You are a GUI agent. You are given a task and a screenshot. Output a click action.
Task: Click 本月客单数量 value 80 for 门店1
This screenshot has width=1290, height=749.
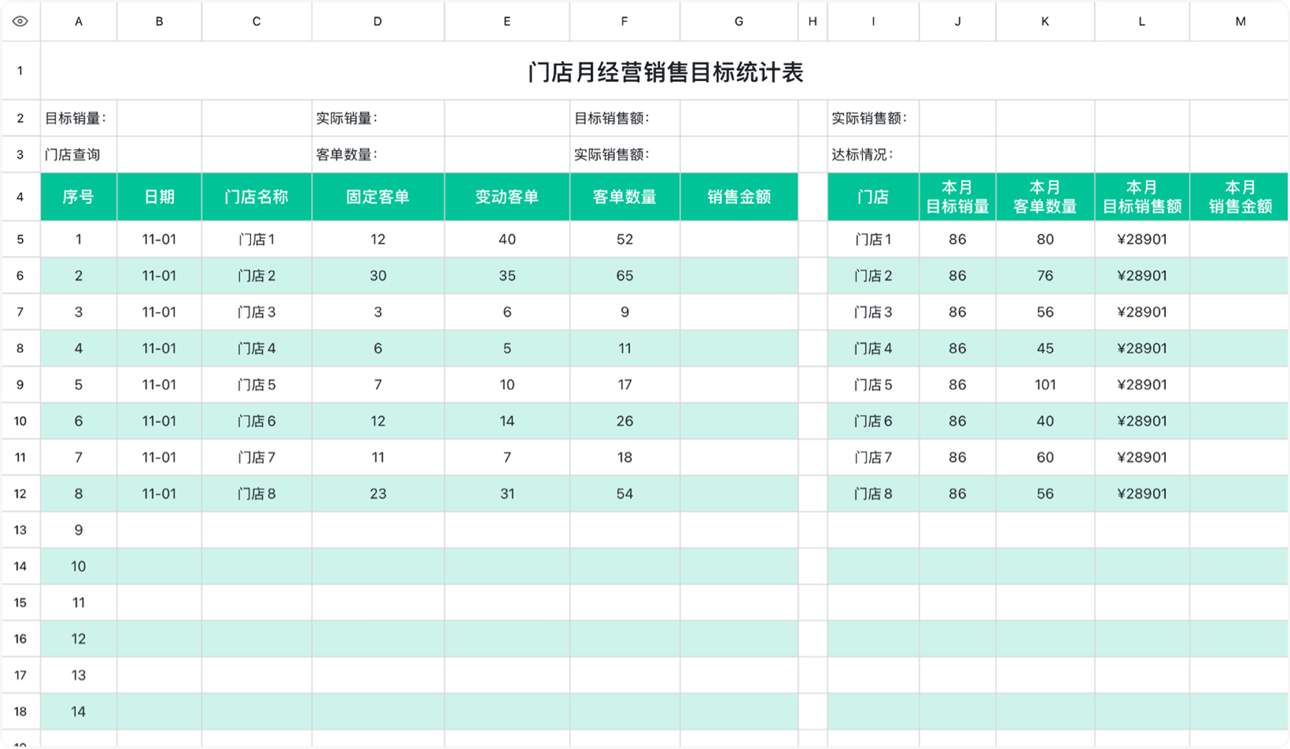(1045, 239)
